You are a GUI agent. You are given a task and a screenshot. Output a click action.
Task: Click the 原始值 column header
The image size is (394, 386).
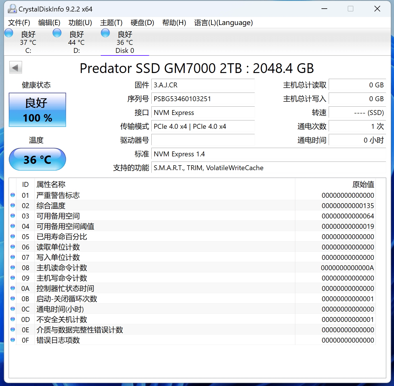tap(335, 185)
